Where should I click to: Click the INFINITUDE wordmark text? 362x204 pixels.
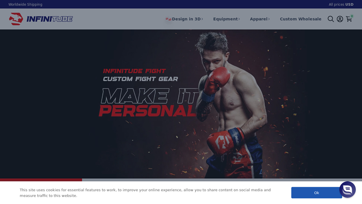50,19
